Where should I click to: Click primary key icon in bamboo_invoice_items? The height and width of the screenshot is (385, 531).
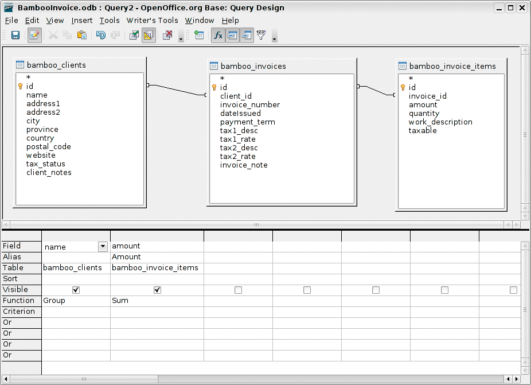(403, 87)
